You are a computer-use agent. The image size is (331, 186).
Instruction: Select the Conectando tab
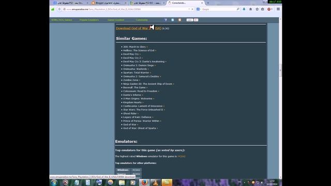(186, 3)
